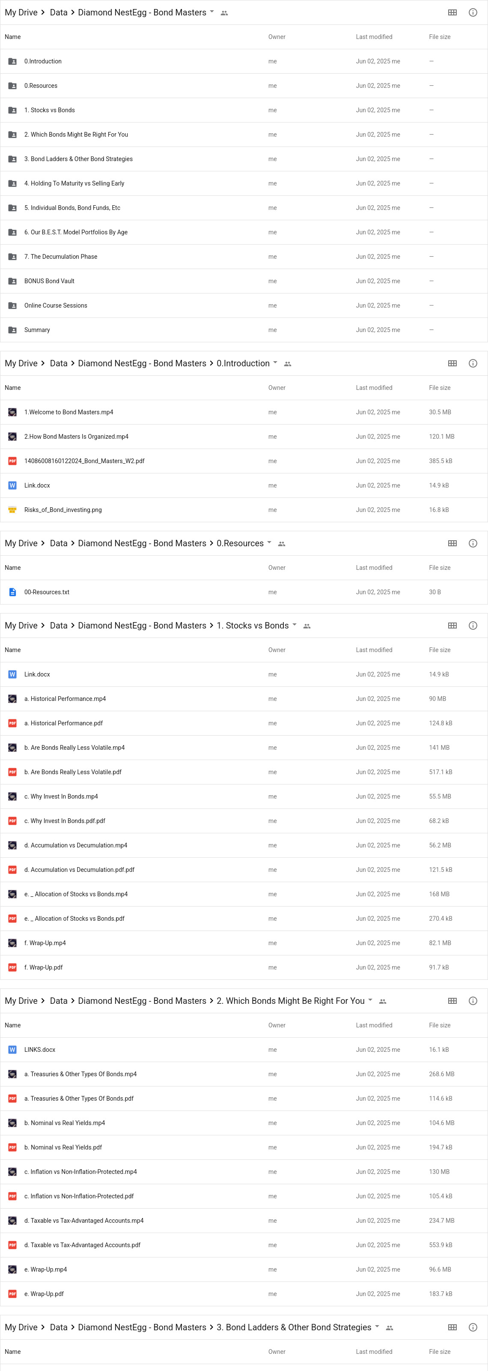Click PDF icon of f. Wrap-Up.pdf

point(12,967)
